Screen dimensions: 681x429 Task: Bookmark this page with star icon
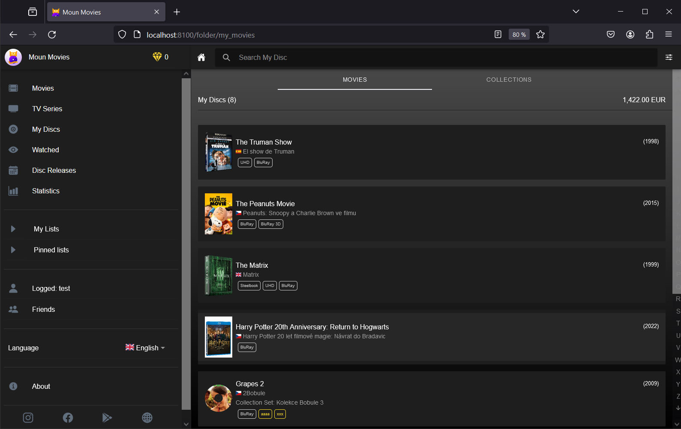click(540, 35)
